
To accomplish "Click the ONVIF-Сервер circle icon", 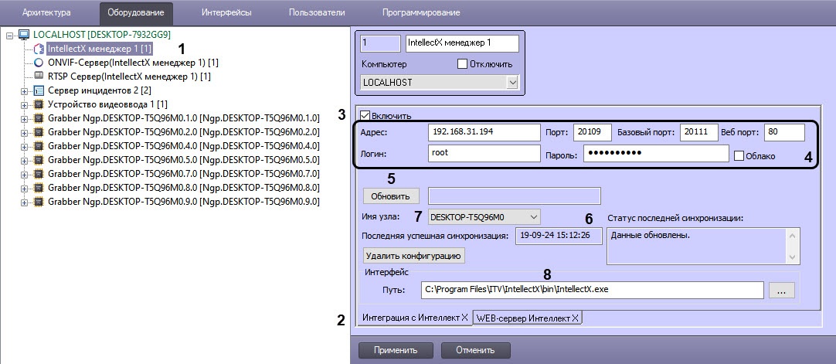I will [x=39, y=63].
